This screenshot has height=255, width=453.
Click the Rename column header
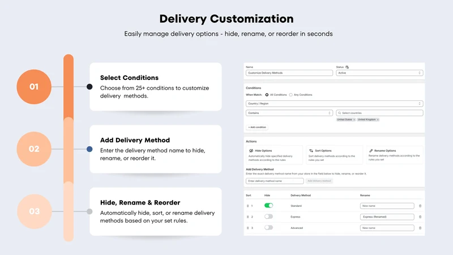[365, 195]
